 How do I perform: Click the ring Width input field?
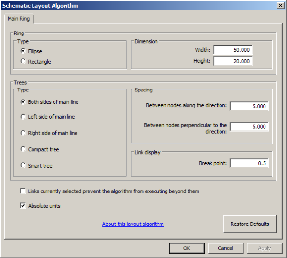232,50
